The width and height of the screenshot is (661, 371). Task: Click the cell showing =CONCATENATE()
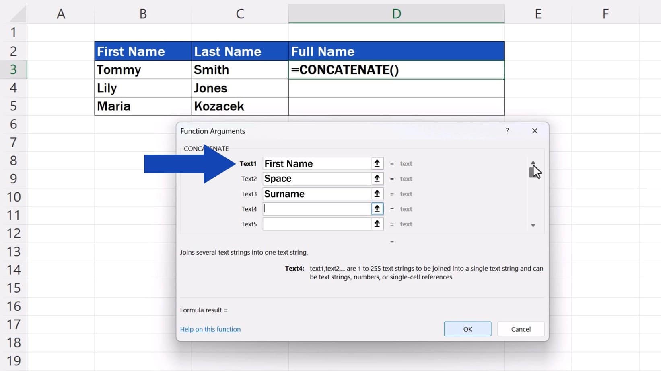point(396,69)
